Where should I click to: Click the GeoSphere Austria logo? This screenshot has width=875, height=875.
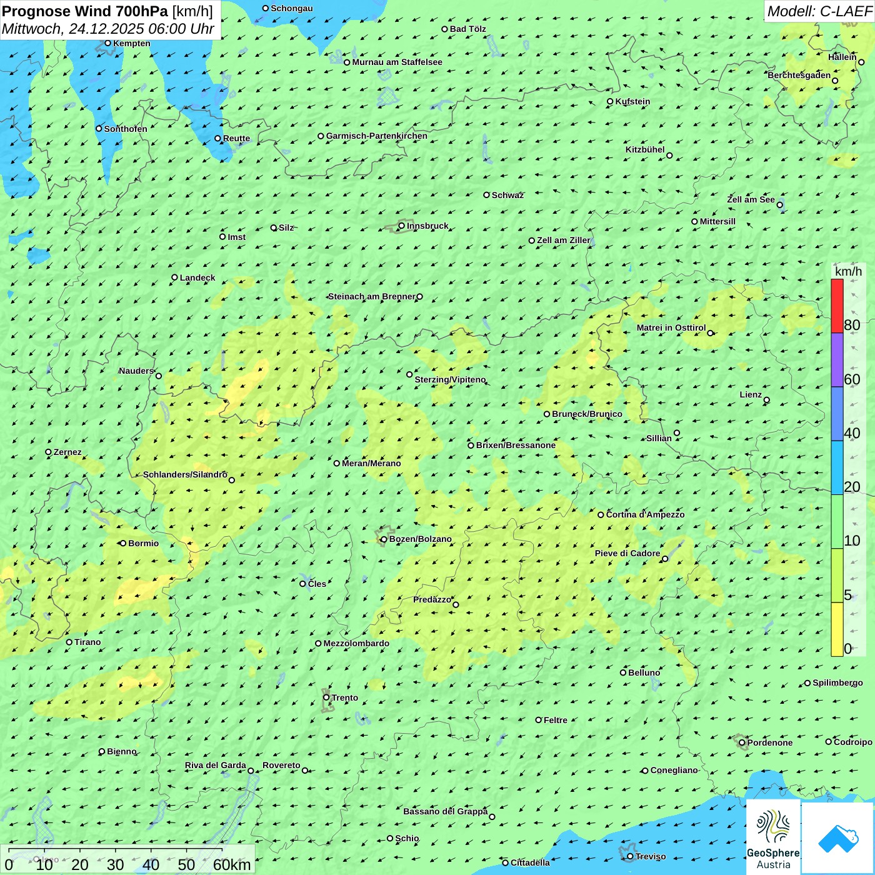[x=773, y=837]
